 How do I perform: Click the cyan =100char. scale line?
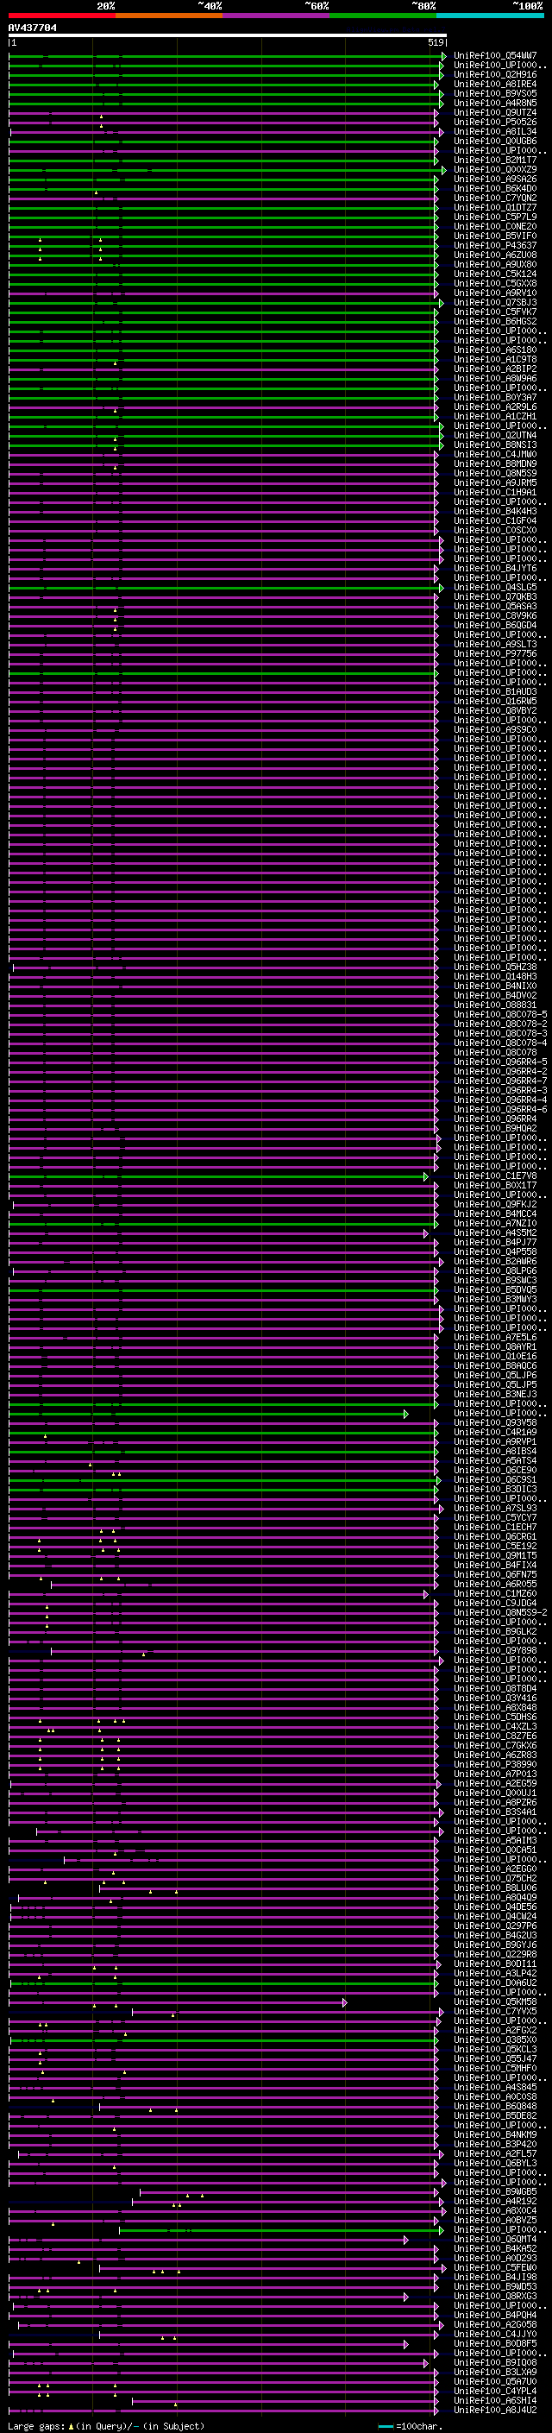(x=386, y=2425)
